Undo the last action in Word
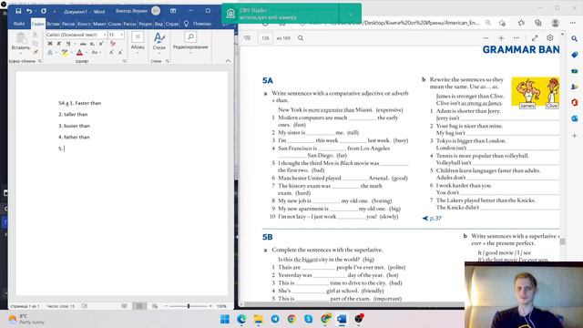Viewport: 583px width, 328px height. [x=29, y=11]
